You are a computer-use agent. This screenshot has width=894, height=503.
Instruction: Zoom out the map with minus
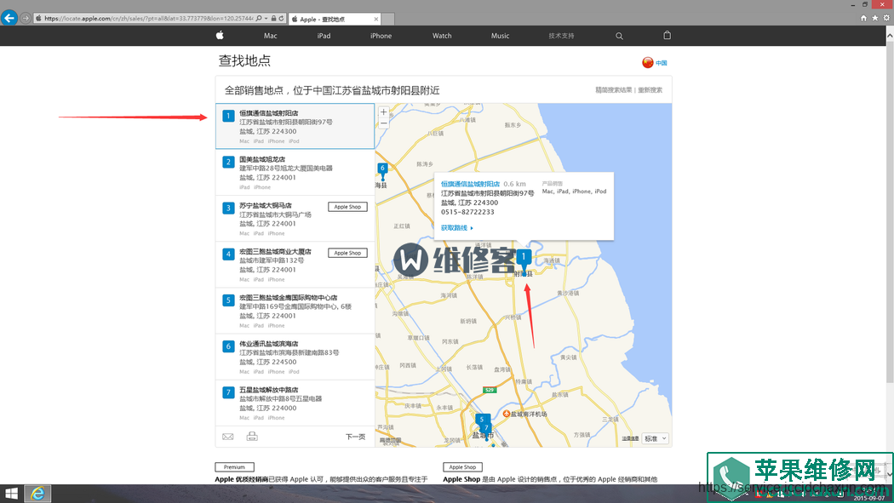coord(384,123)
